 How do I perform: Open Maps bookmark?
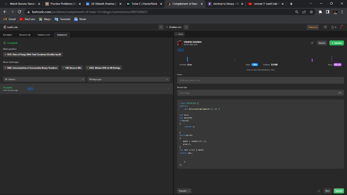click(45, 19)
